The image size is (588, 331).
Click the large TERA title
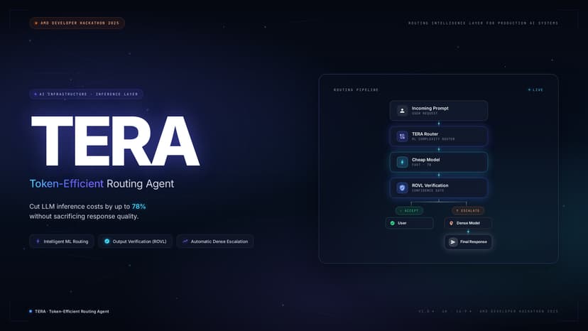115,141
